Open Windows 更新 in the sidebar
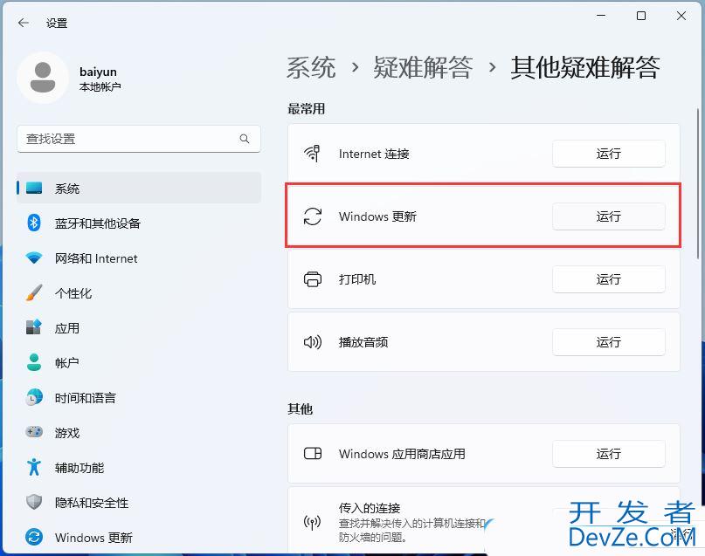 [139, 537]
